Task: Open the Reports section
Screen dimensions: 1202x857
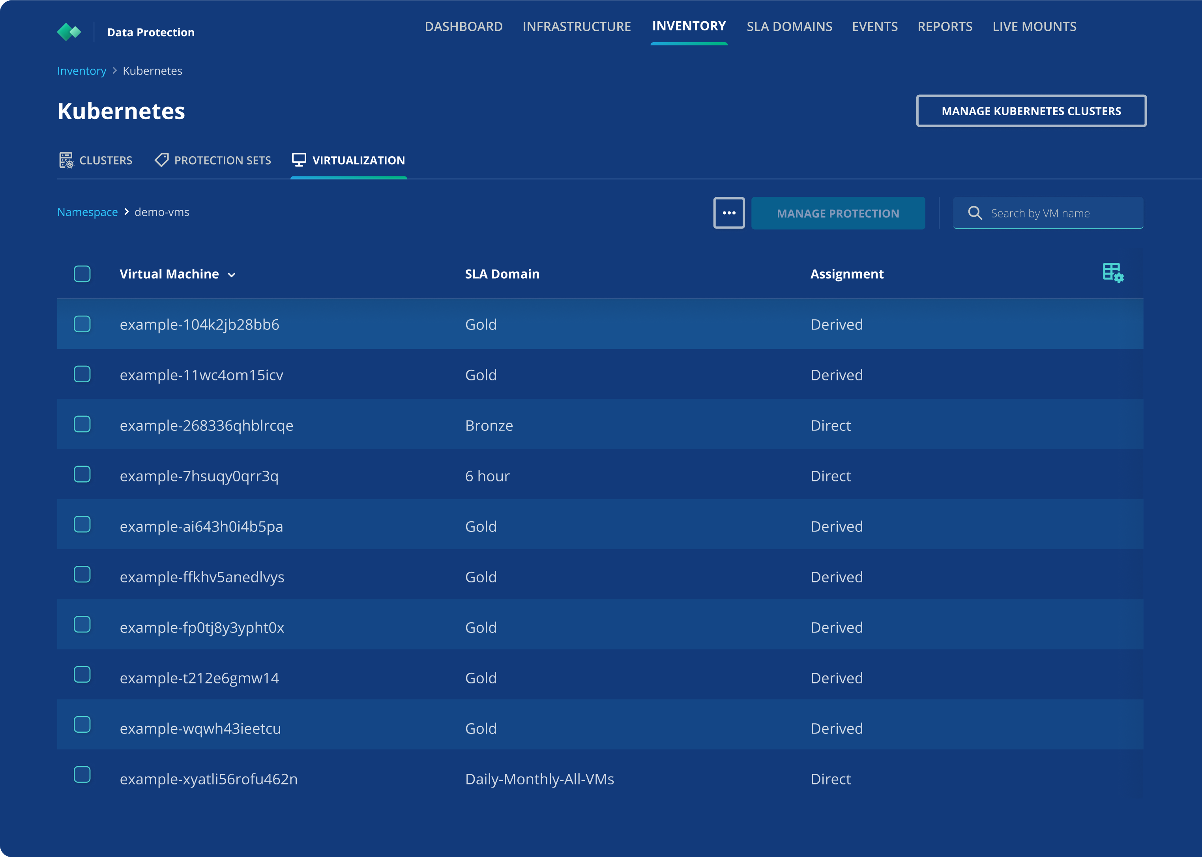Action: (x=944, y=26)
